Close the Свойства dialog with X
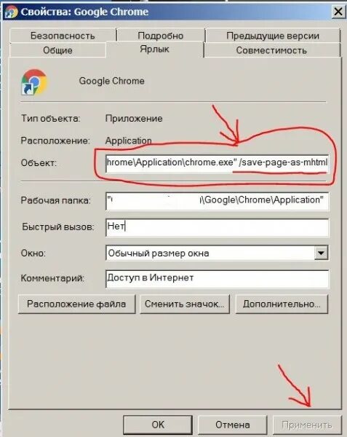This screenshot has width=347, height=437. [338, 12]
